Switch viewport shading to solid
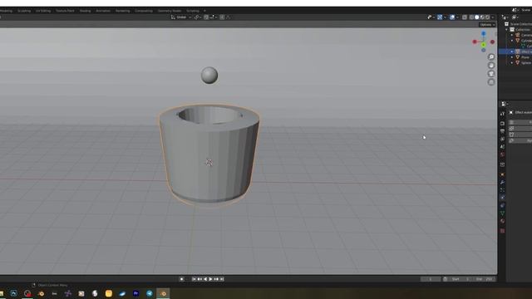This screenshot has height=299, width=532. 476,17
